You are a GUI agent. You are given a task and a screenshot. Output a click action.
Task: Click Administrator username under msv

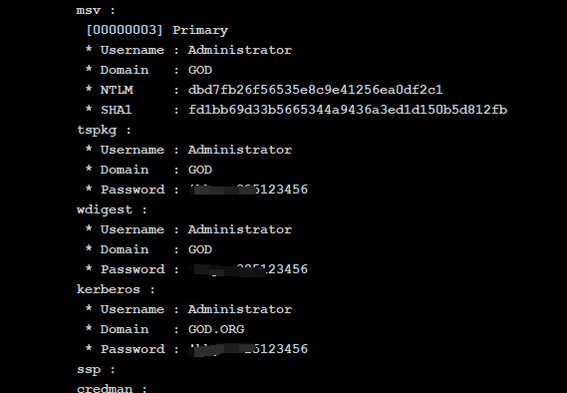240,50
